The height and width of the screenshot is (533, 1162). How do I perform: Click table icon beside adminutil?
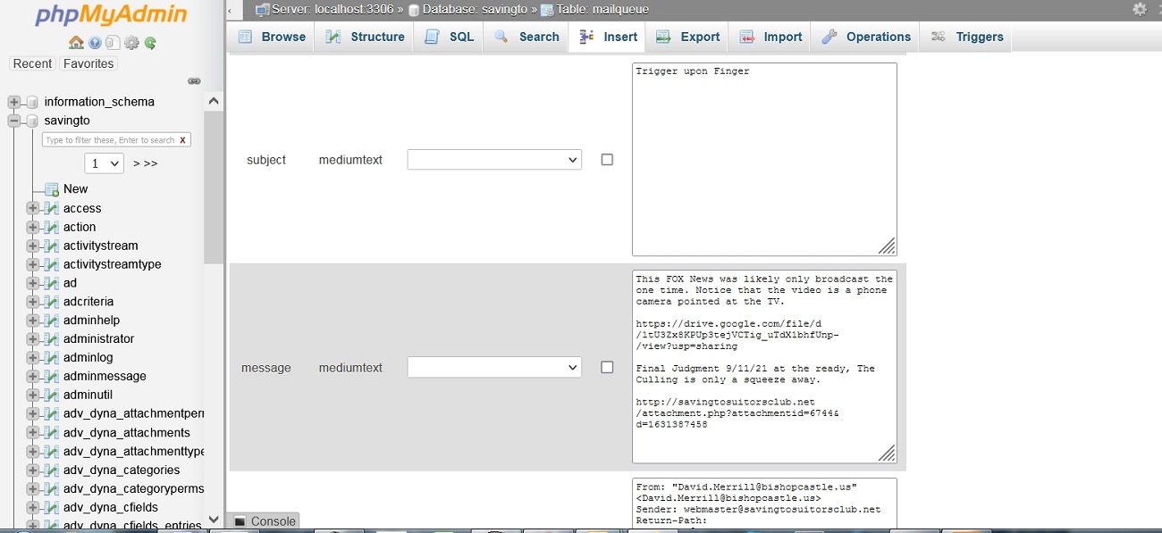pyautogui.click(x=52, y=396)
